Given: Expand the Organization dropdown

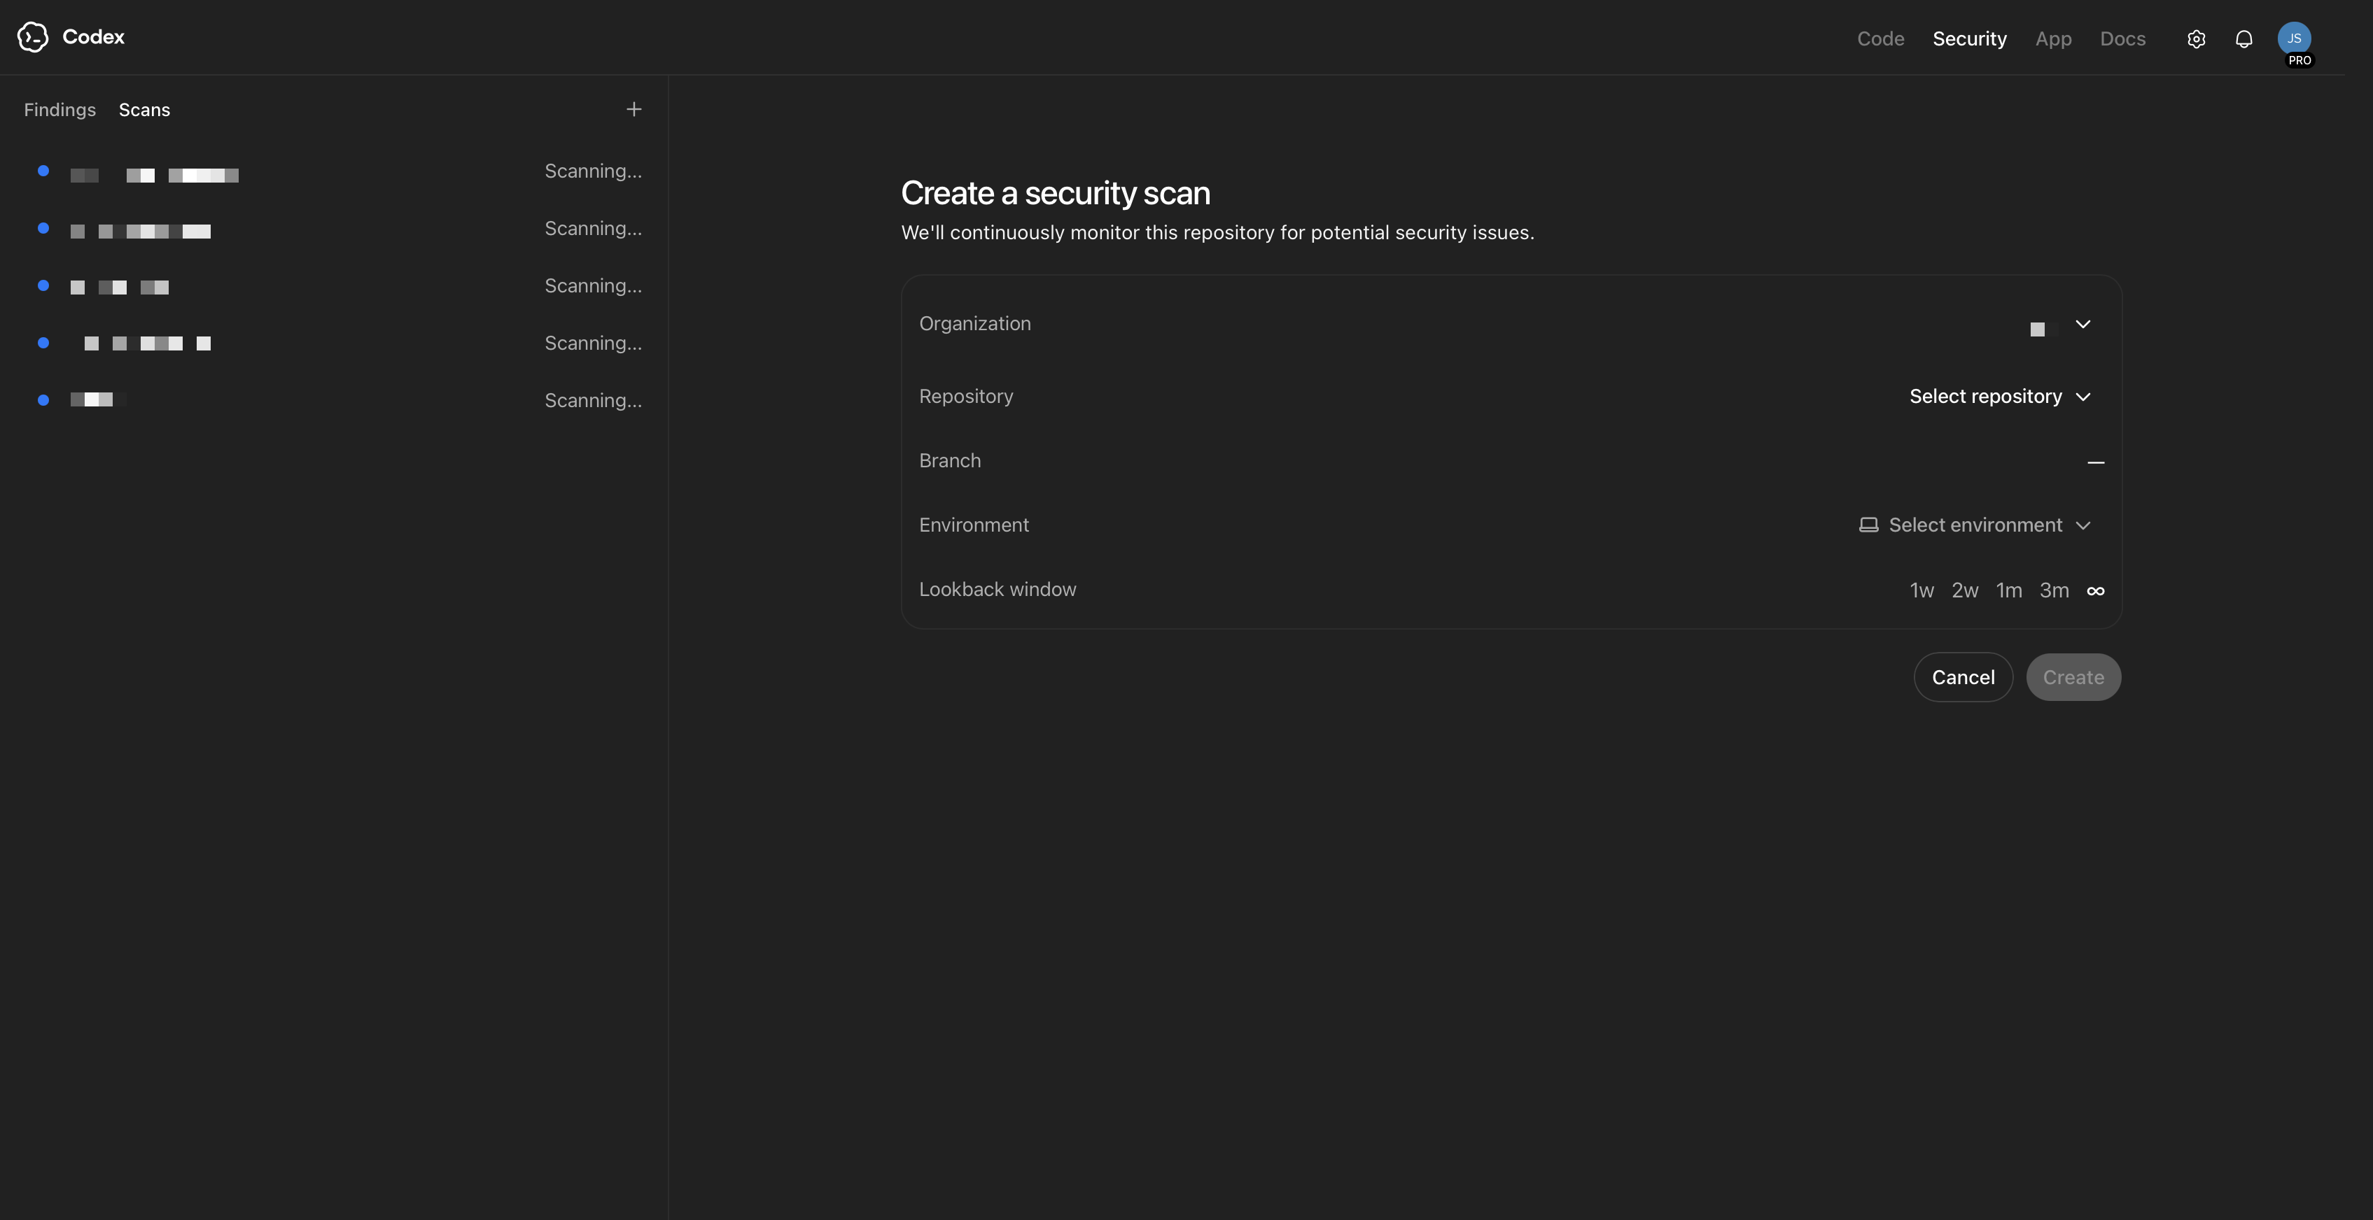Looking at the screenshot, I should 2084,324.
